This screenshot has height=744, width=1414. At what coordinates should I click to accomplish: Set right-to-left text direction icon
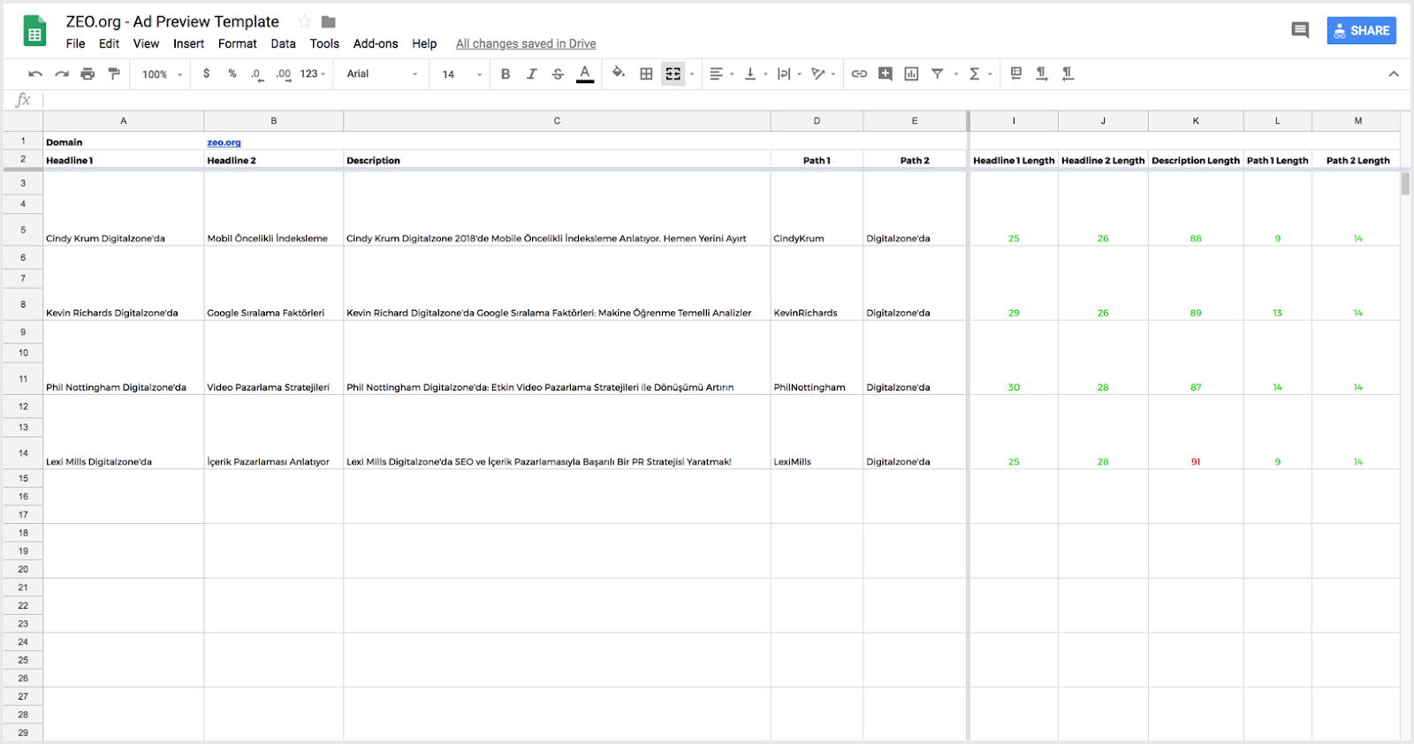[x=1068, y=73]
